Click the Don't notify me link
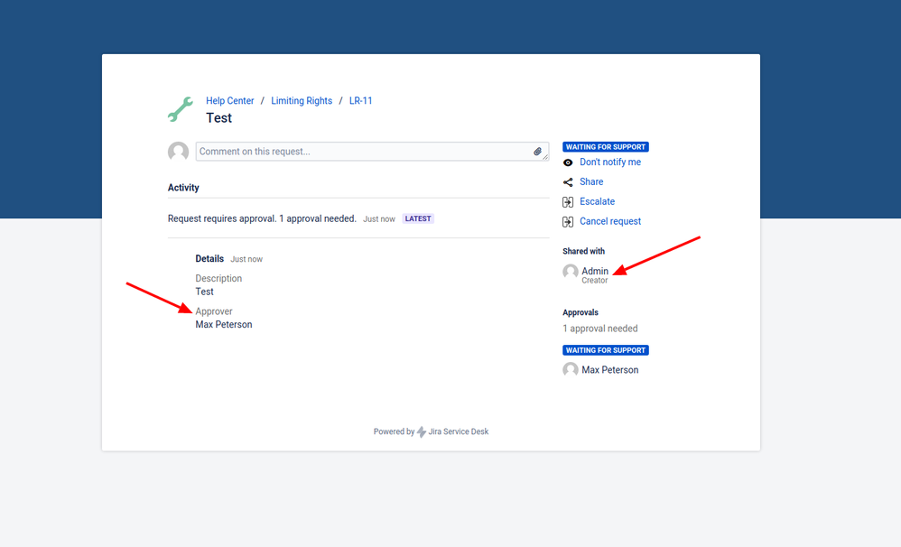The width and height of the screenshot is (901, 547). pos(610,162)
